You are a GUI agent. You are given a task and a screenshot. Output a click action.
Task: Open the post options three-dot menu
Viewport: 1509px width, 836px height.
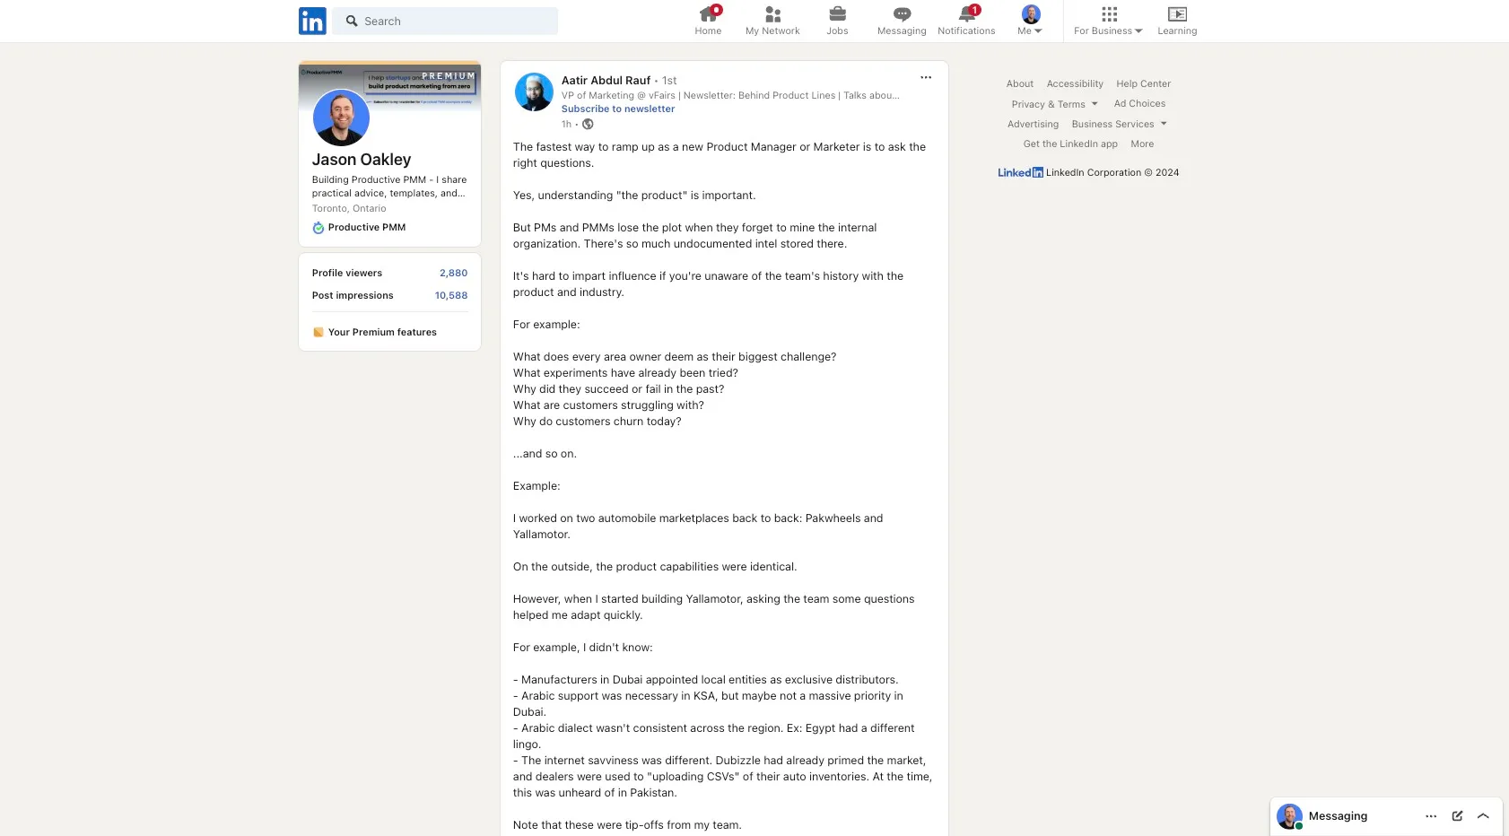(926, 77)
